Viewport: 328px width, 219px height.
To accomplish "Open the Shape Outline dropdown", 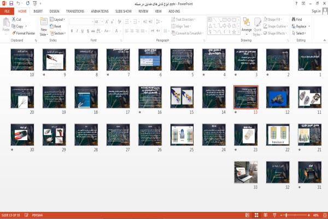I will click(276, 26).
